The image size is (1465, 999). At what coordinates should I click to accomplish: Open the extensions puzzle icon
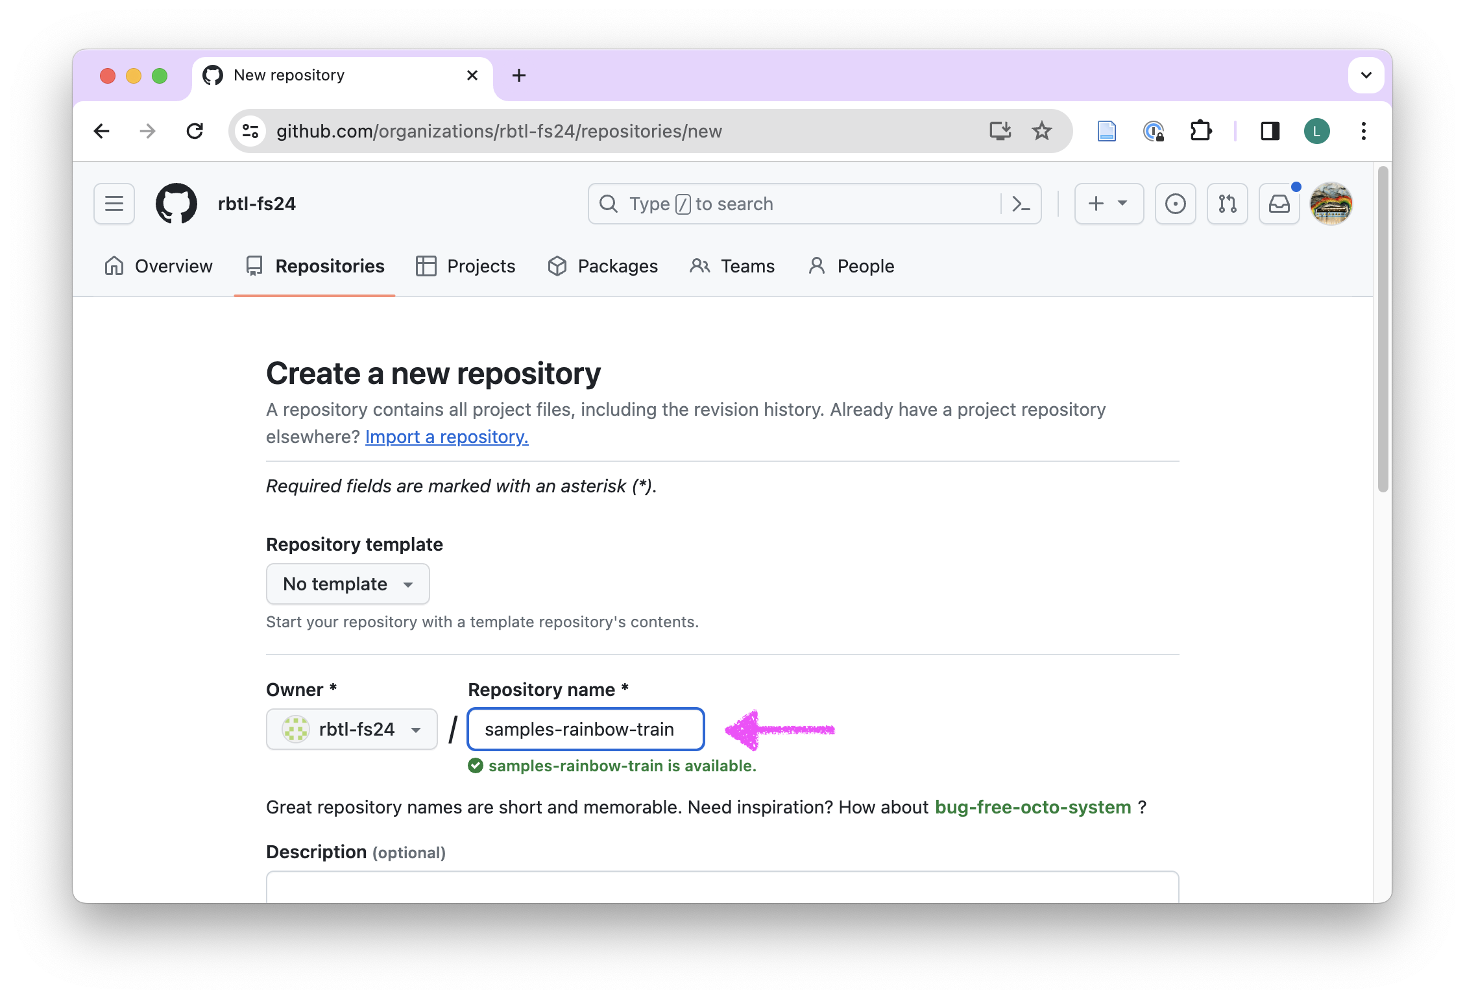pyautogui.click(x=1200, y=131)
